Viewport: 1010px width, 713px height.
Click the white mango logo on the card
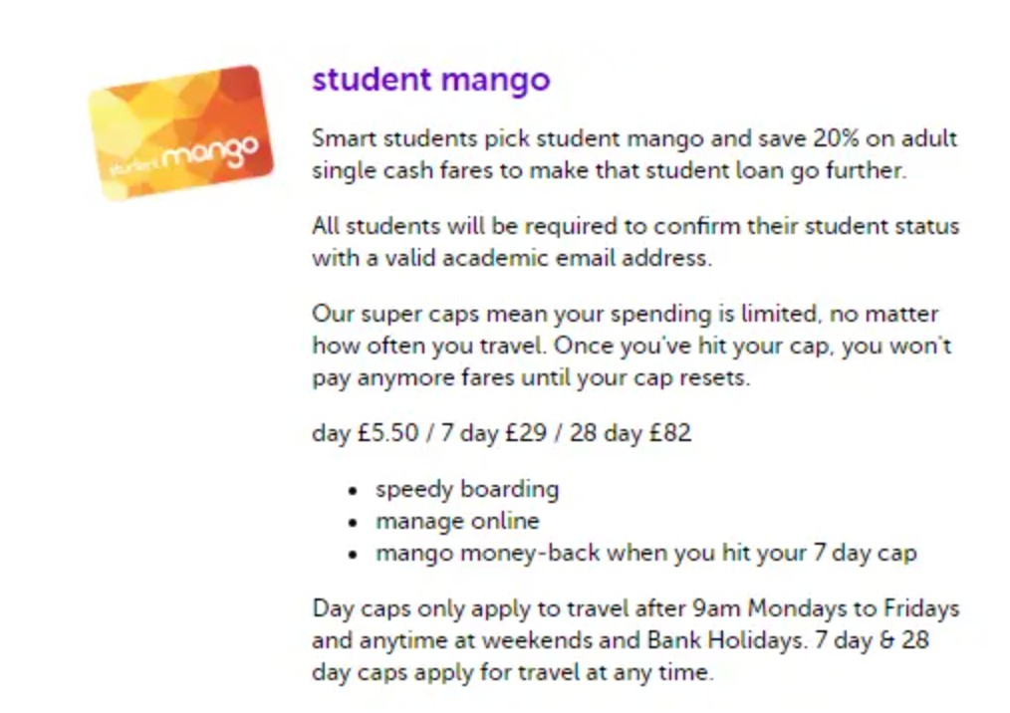[211, 154]
